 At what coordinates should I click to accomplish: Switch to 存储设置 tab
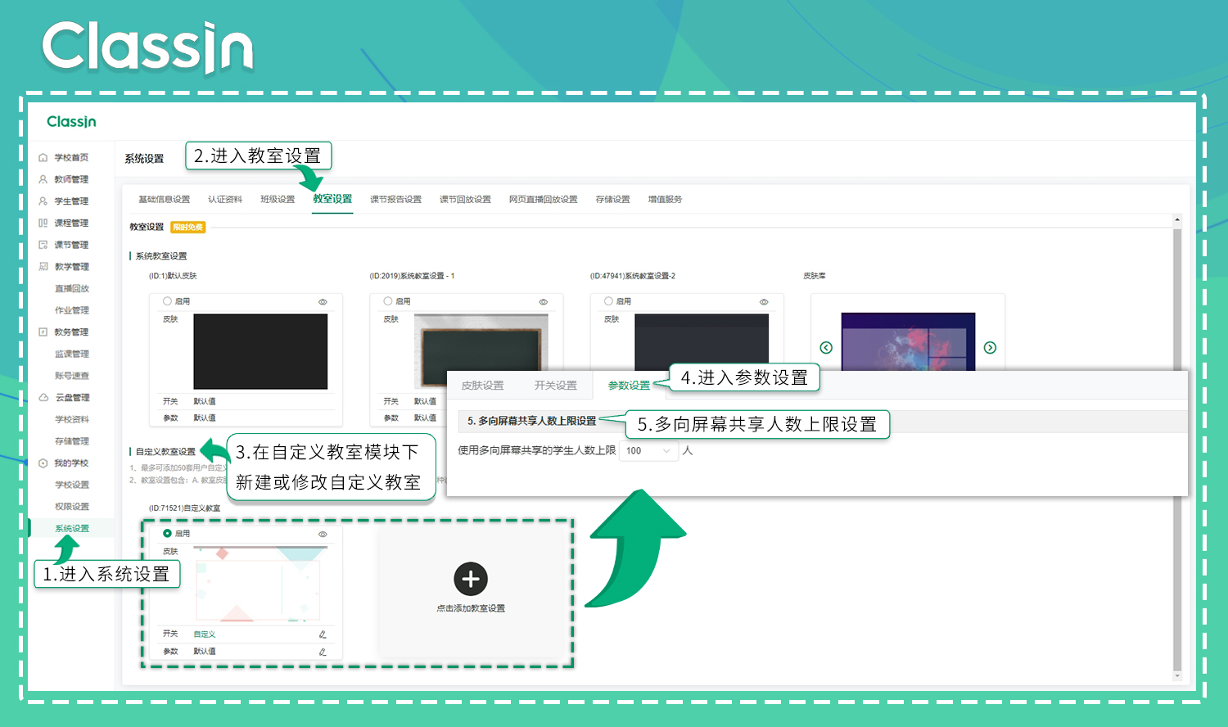coord(612,199)
